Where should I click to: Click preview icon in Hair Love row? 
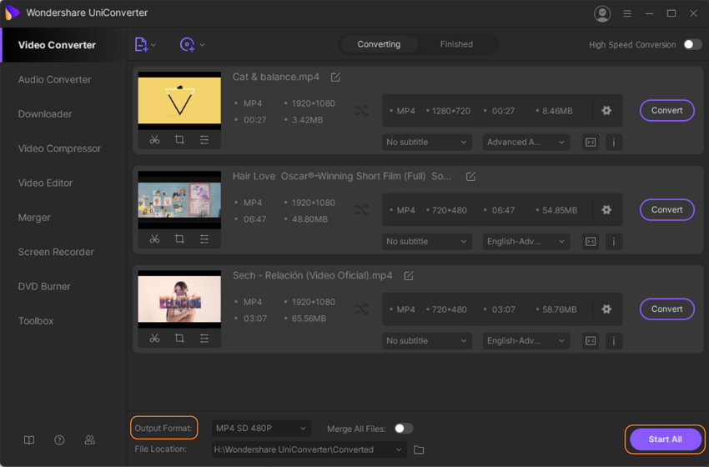coord(591,242)
